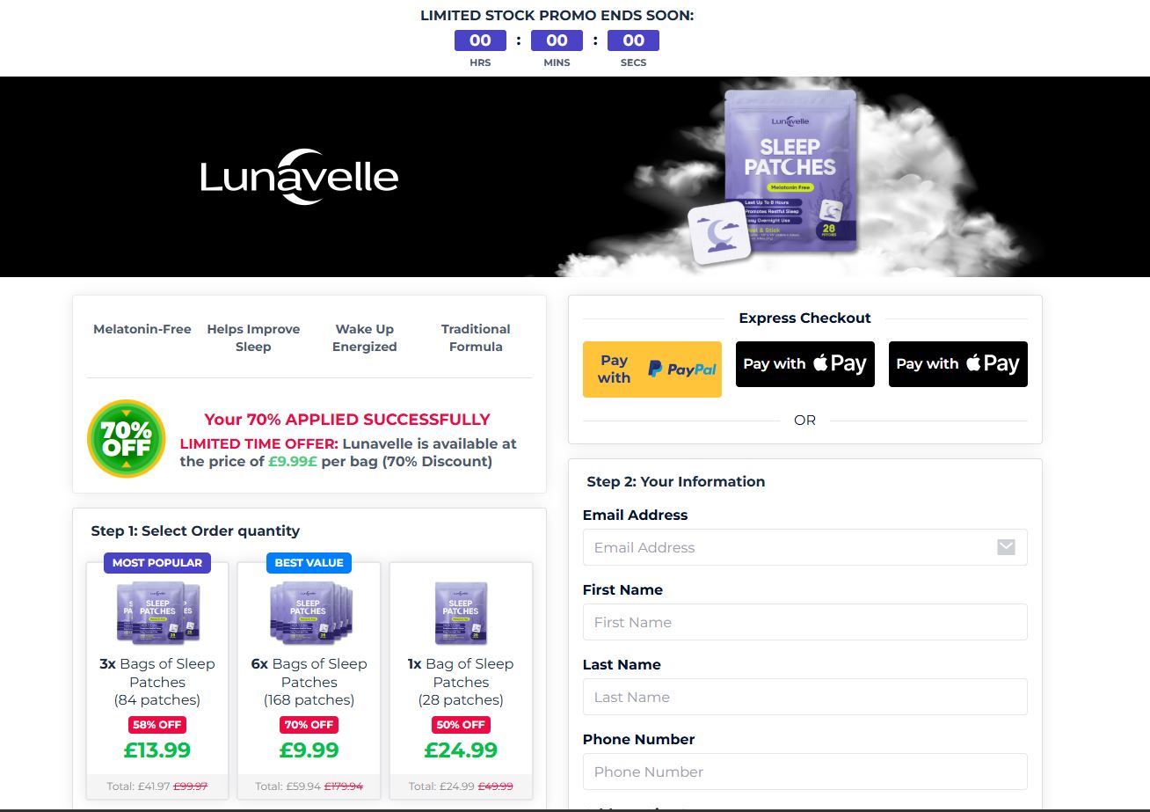Select the 3x Bags Most Popular option
Screen dimensions: 1150x812
click(x=157, y=681)
